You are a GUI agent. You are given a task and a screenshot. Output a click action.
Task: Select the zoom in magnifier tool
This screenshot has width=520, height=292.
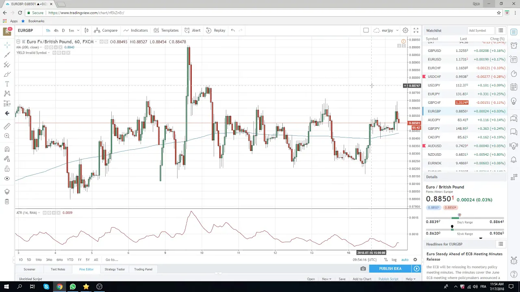click(7, 136)
